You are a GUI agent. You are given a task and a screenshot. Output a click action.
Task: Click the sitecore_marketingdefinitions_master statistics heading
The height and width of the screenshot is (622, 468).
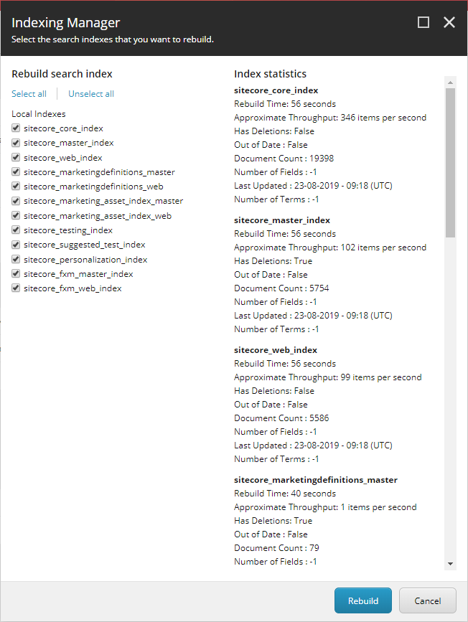pyautogui.click(x=316, y=480)
